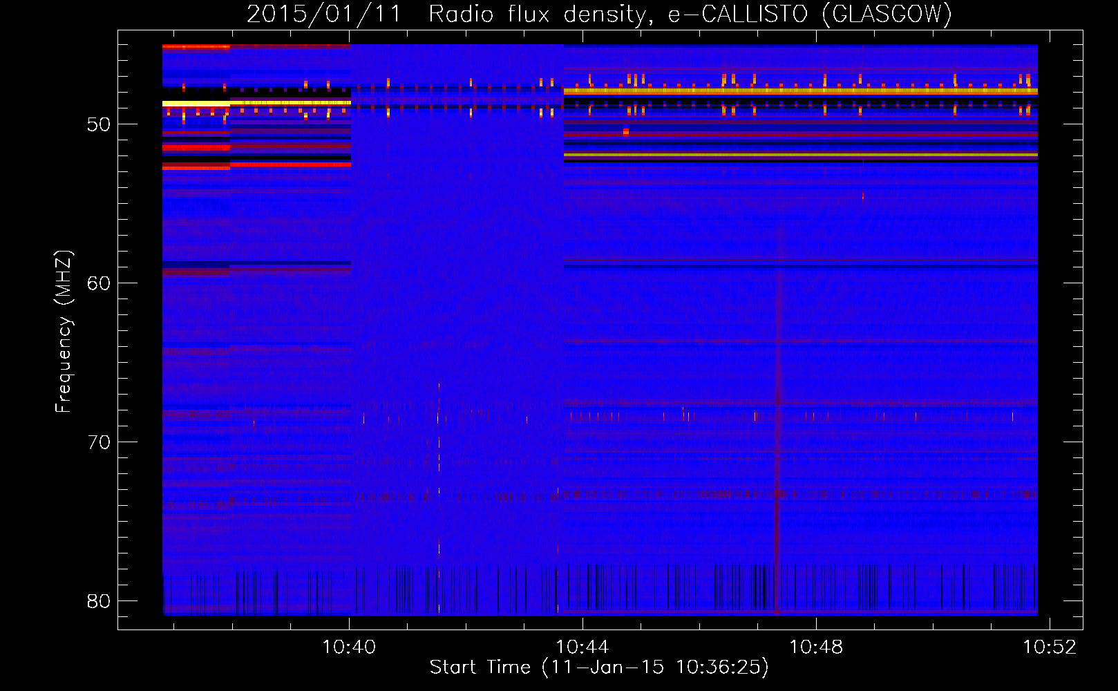Click the 10:48 time tick label

[816, 647]
